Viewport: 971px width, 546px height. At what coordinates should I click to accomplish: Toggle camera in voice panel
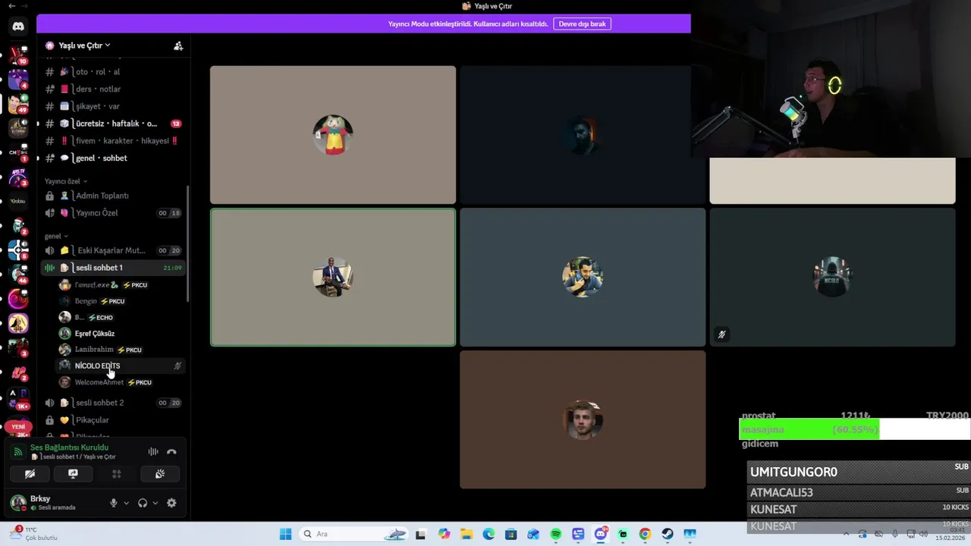[x=30, y=474]
